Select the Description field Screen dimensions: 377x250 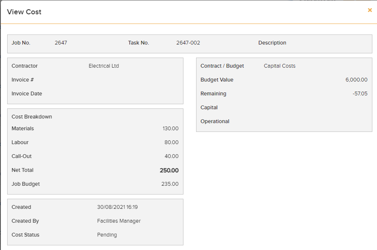(272, 43)
